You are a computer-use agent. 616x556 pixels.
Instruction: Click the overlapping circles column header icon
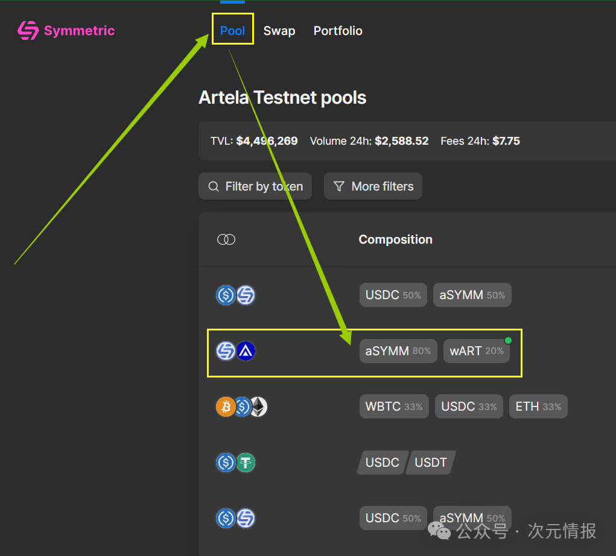point(226,239)
